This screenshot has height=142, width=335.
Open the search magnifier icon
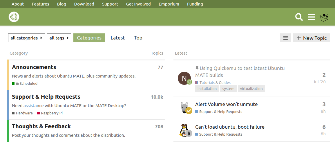299,17
